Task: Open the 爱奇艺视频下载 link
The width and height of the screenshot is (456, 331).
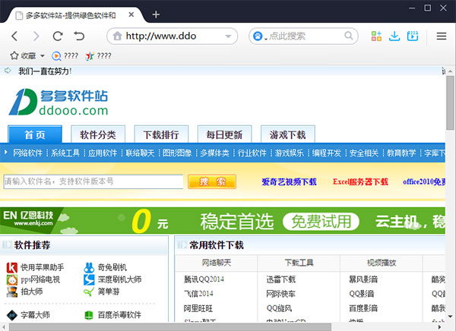Action: pos(289,182)
